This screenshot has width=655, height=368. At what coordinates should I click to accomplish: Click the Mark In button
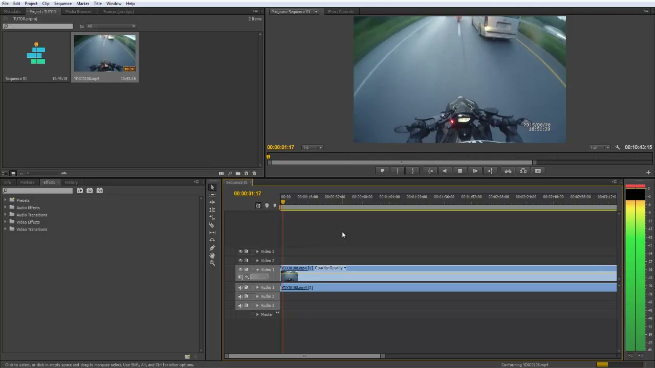coord(397,171)
